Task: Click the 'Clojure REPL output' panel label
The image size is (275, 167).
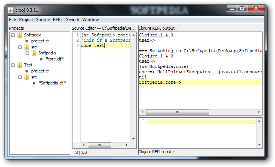Action: coord(156,28)
